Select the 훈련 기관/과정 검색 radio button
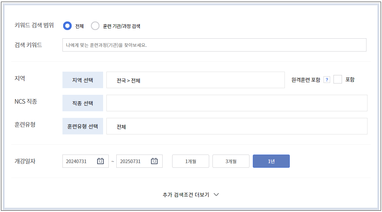Image resolution: width=382 pixels, height=212 pixels. click(x=95, y=26)
